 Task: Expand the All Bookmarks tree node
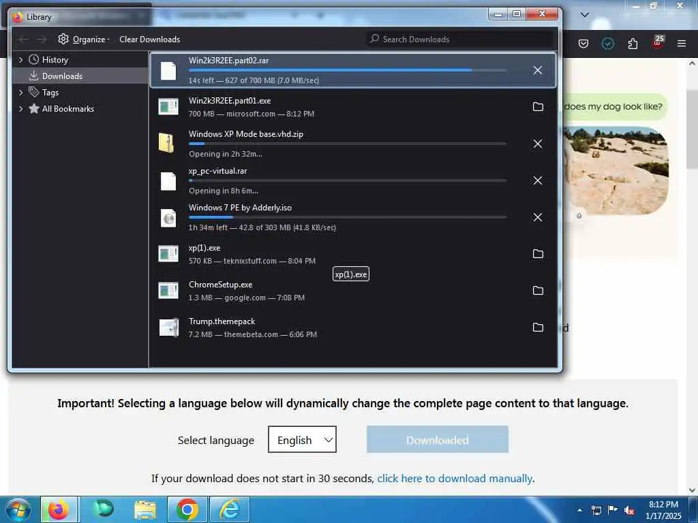20,109
